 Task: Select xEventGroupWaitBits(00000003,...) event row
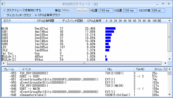point(84,92)
